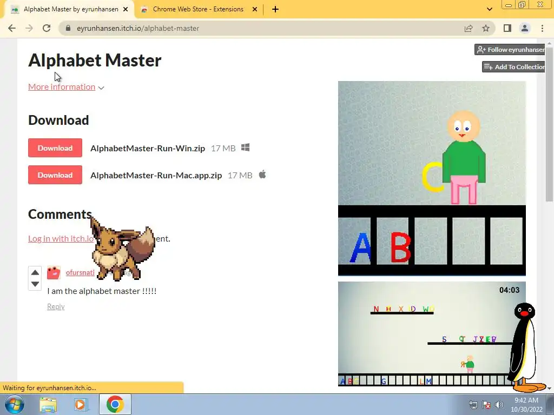Reload the current page
Screen dimensions: 554x415
point(47,28)
